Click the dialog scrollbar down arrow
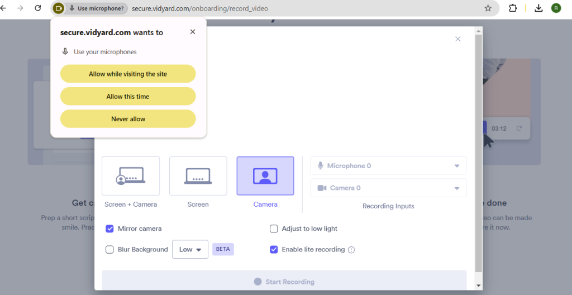 (479, 286)
